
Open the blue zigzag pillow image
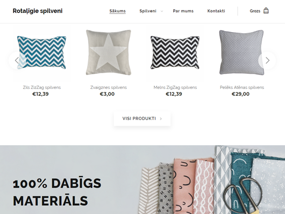click(42, 52)
